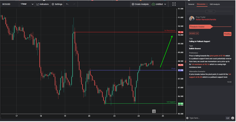Click the 'Falling to Pullback Support' title
This screenshot has height=122, width=236.
coord(199,42)
